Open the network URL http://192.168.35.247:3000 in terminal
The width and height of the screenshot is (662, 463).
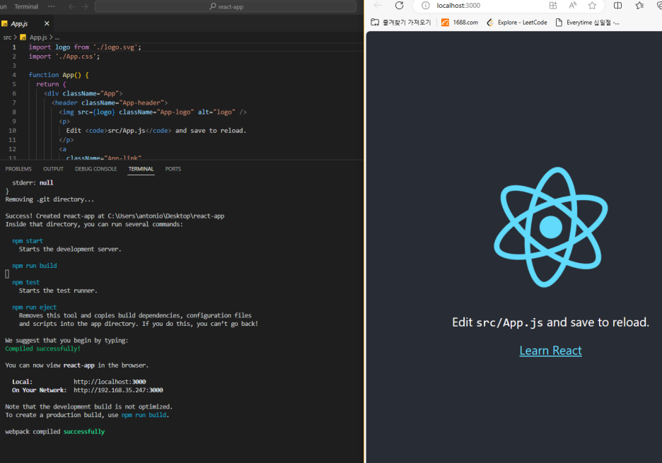point(118,390)
